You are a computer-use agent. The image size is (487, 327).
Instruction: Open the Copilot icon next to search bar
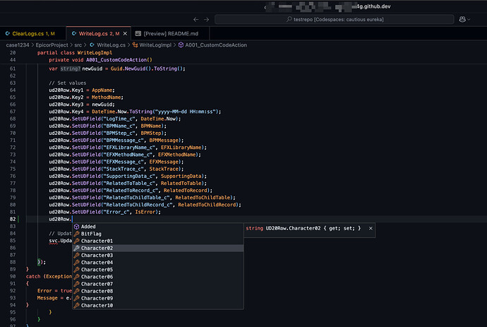(462, 20)
